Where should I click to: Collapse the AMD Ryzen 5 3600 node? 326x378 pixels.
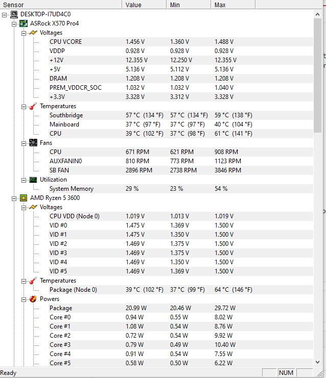pyautogui.click(x=14, y=198)
